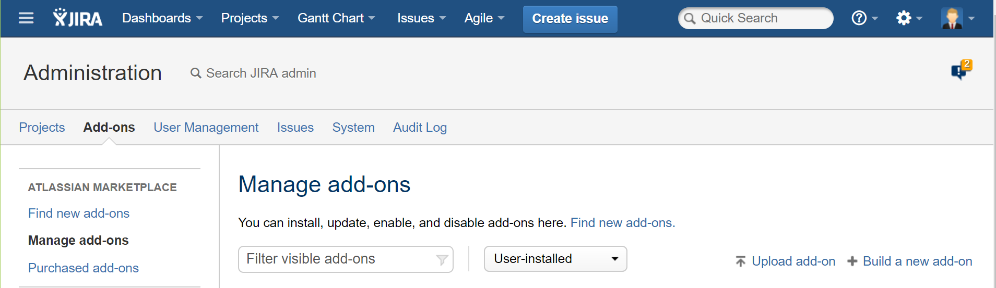Click the filter funnel icon
This screenshot has height=288, width=996.
(442, 259)
